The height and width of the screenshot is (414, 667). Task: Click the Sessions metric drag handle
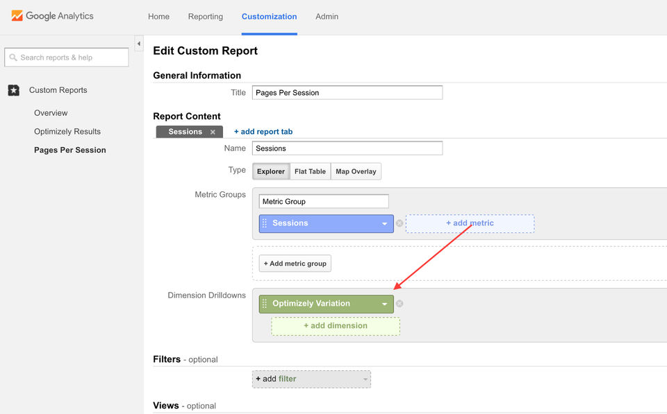(x=265, y=223)
